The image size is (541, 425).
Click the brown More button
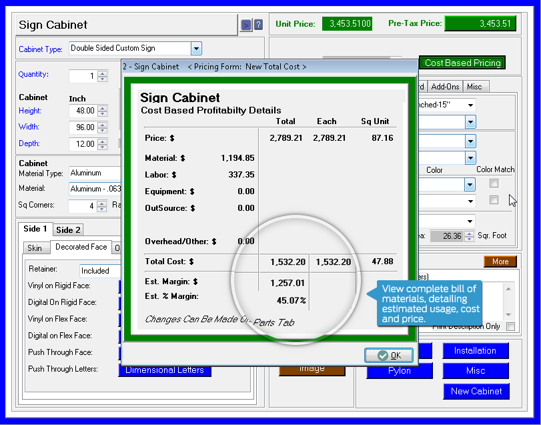click(500, 262)
